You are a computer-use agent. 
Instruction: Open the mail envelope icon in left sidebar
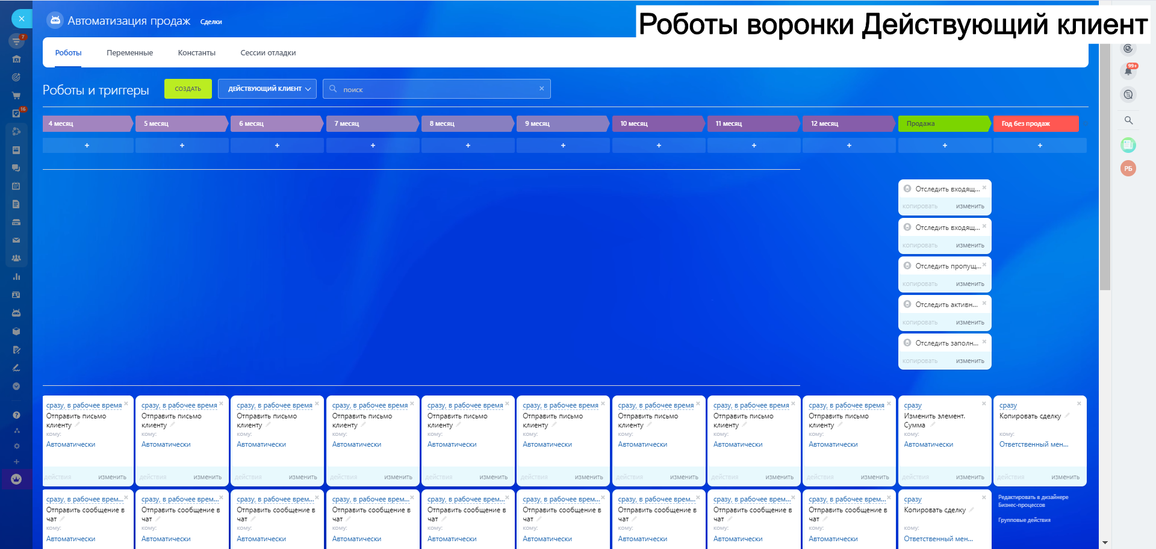(16, 240)
